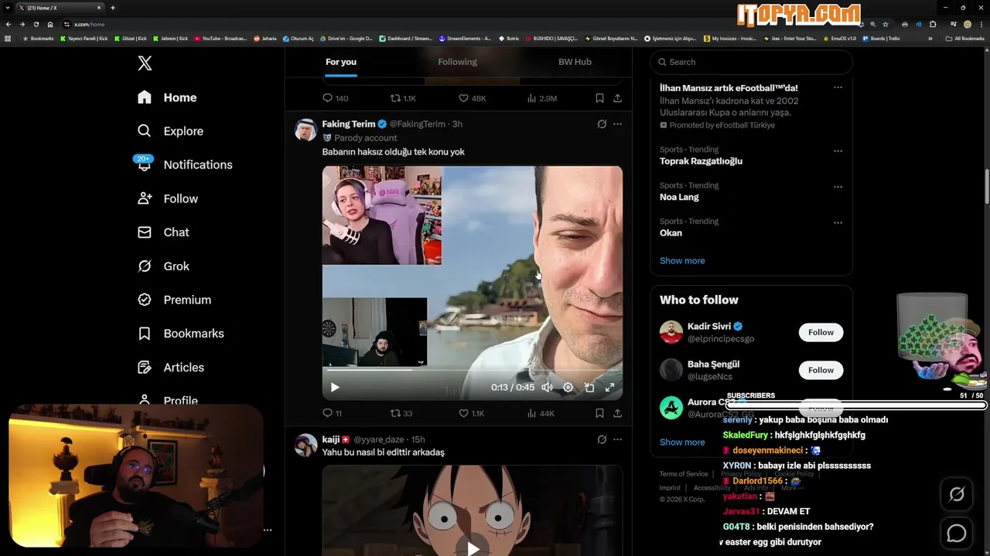The image size is (990, 556).
Task: Go back in the browser
Action: (x=9, y=24)
